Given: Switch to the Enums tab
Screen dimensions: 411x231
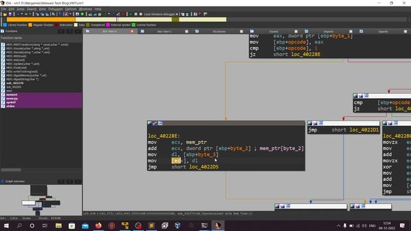Looking at the screenshot, I should 274,31.
